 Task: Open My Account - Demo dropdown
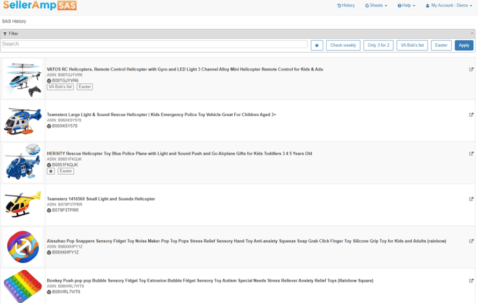point(449,6)
